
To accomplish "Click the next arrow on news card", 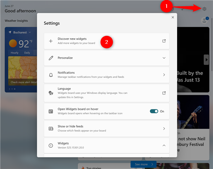I will [206, 60].
